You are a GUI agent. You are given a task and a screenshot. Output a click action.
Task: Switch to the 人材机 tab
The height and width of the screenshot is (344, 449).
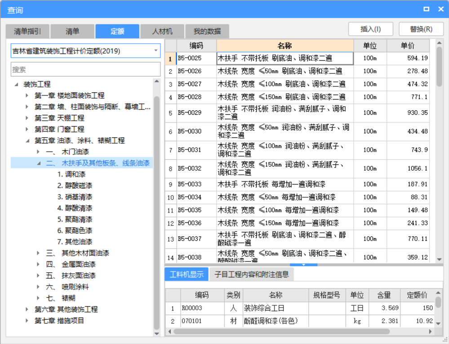[x=162, y=31]
